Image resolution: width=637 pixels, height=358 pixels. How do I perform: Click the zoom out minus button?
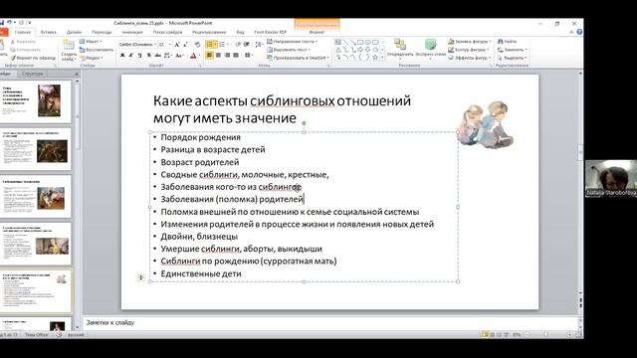click(527, 335)
